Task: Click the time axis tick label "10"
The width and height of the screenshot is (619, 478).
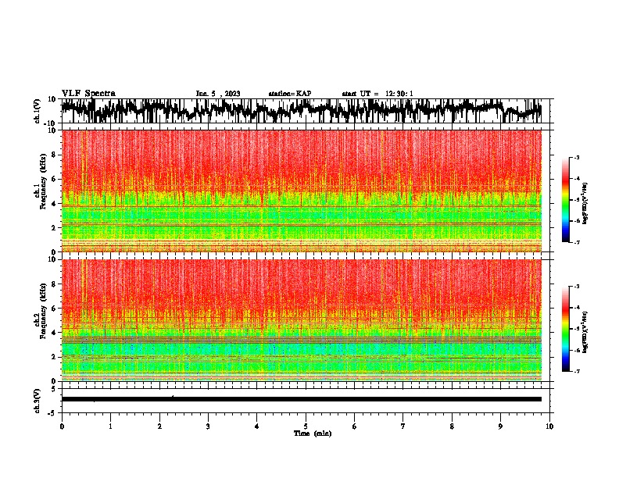Action: (549, 426)
